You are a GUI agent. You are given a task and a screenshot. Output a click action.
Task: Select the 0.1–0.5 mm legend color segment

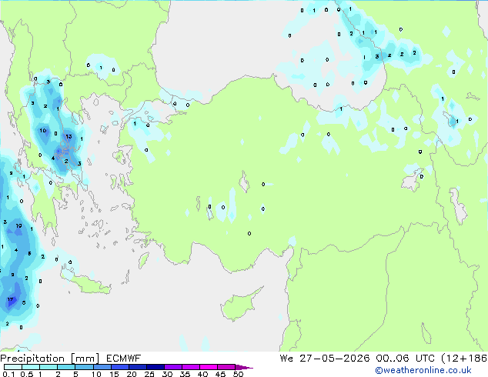point(13,367)
